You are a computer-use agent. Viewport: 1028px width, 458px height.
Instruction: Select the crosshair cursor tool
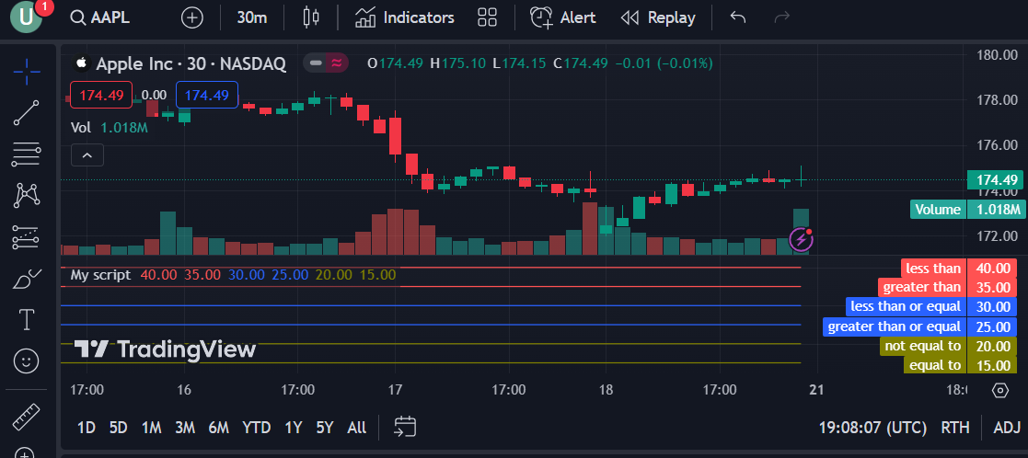click(x=26, y=71)
